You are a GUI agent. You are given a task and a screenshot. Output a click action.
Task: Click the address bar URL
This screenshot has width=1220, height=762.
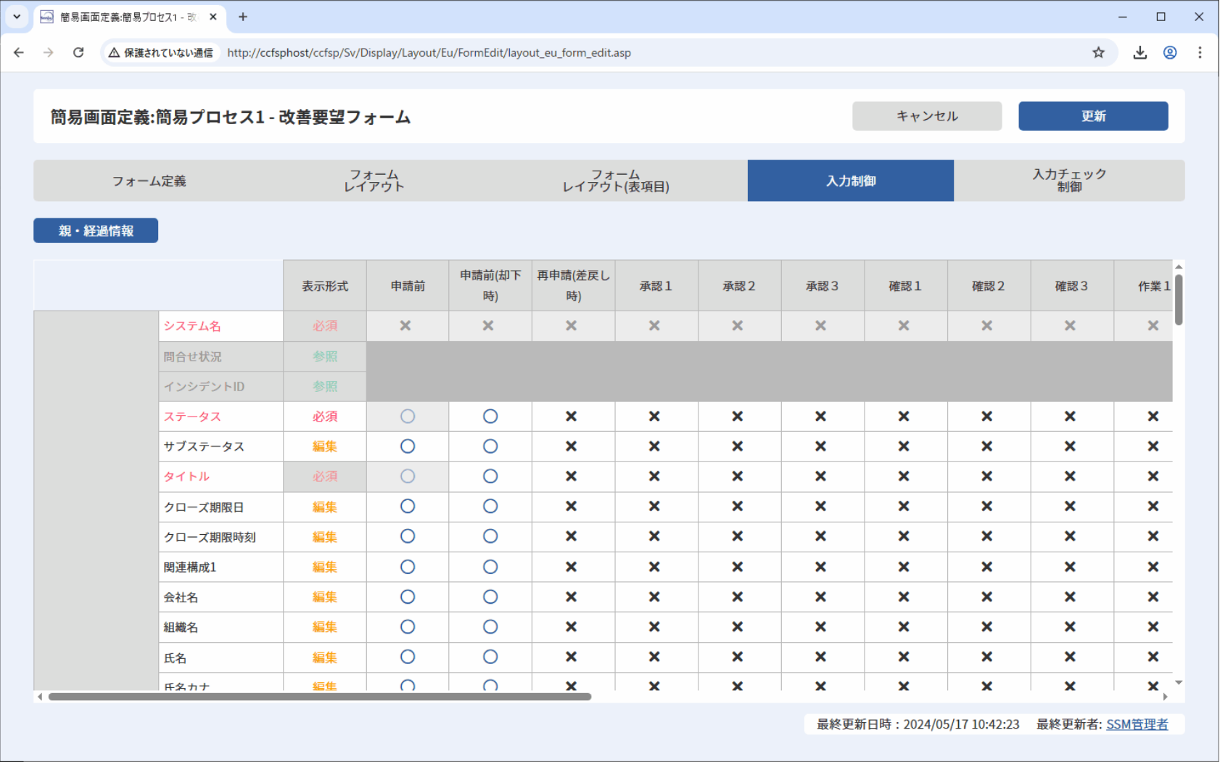[x=429, y=52]
